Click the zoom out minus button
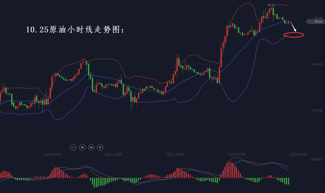Viewport: 325px width, 193px height. click(73, 147)
